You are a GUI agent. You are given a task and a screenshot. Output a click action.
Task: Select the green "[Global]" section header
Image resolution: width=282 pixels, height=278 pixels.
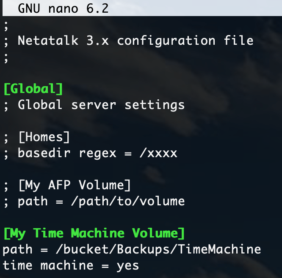pyautogui.click(x=33, y=89)
